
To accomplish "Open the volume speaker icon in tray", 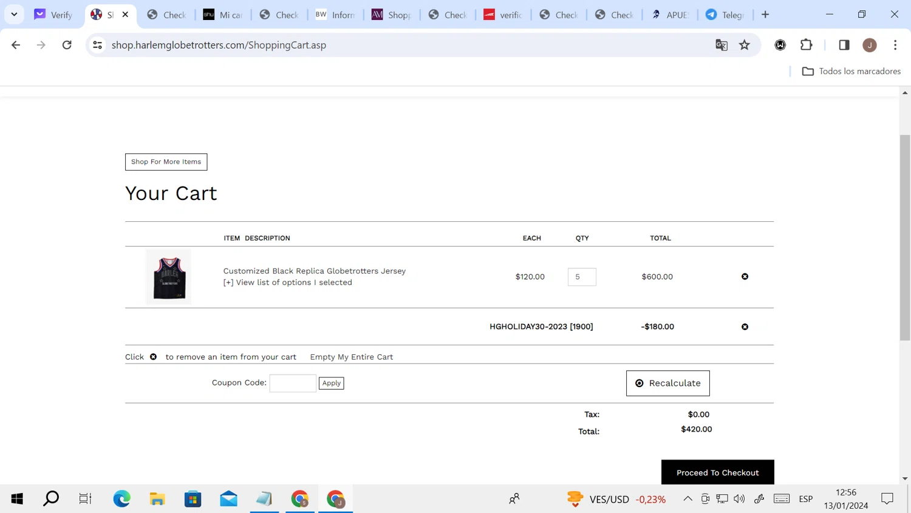I will point(739,499).
